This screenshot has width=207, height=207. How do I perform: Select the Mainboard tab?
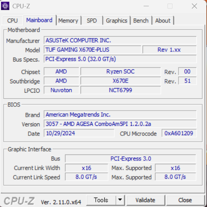coord(40,20)
